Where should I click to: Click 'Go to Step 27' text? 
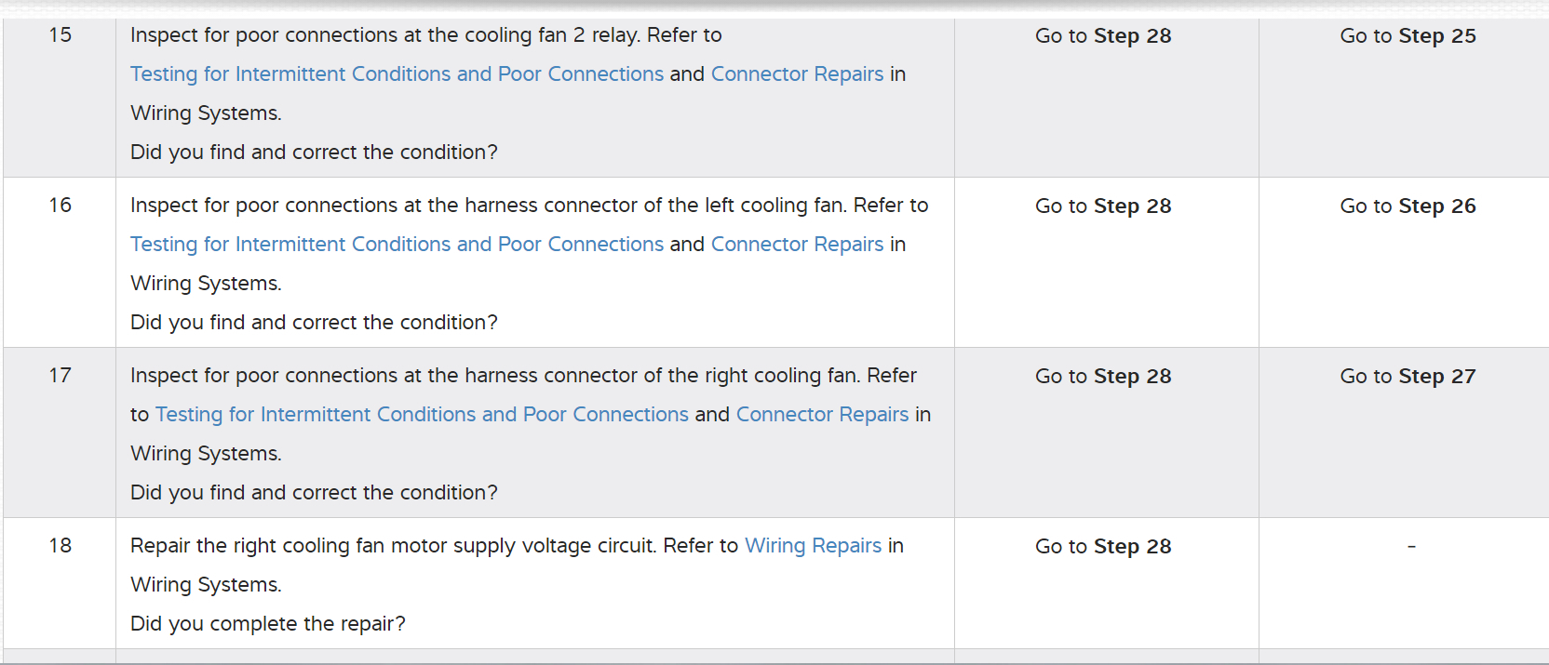(1408, 377)
